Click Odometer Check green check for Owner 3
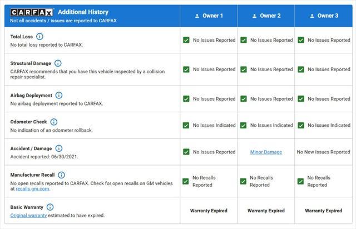 click(301, 126)
